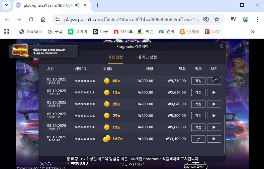Close the Pragmatic replay dialog
Screen dimensions: 264x169
[x=222, y=46]
